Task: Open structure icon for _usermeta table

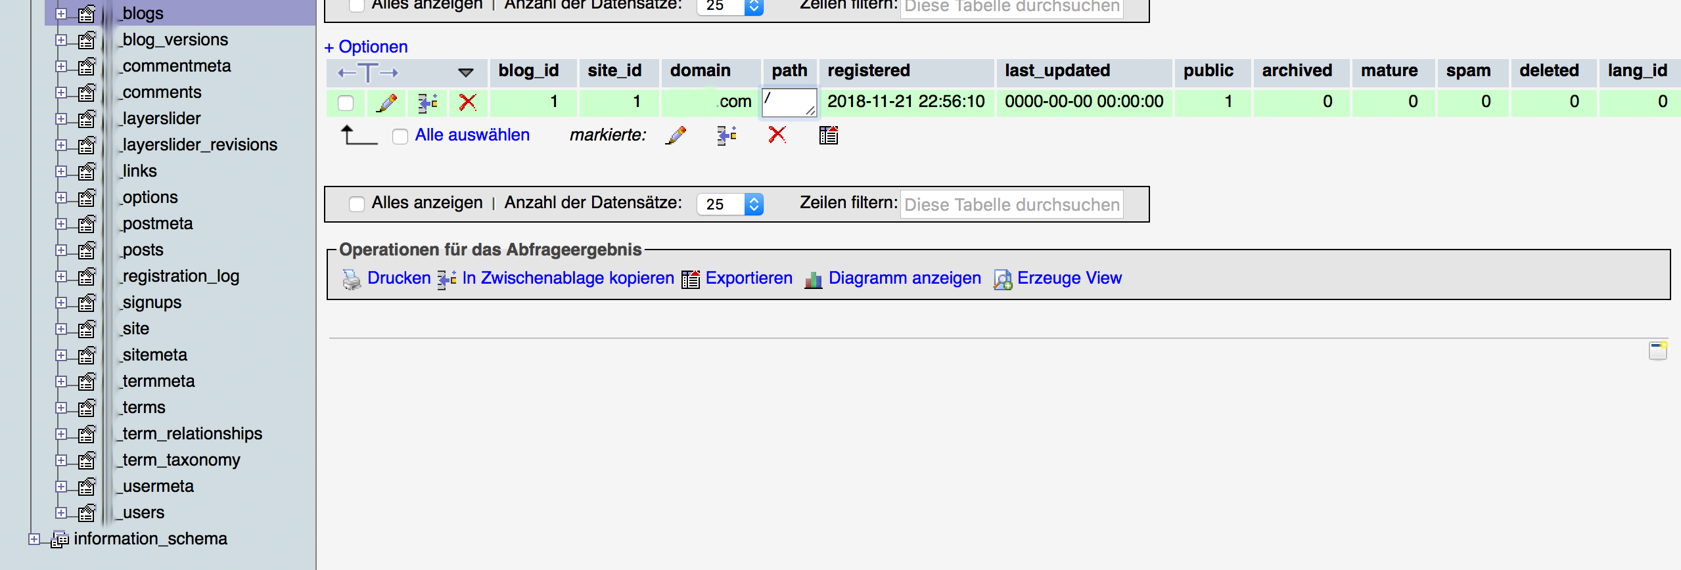Action: [87, 487]
